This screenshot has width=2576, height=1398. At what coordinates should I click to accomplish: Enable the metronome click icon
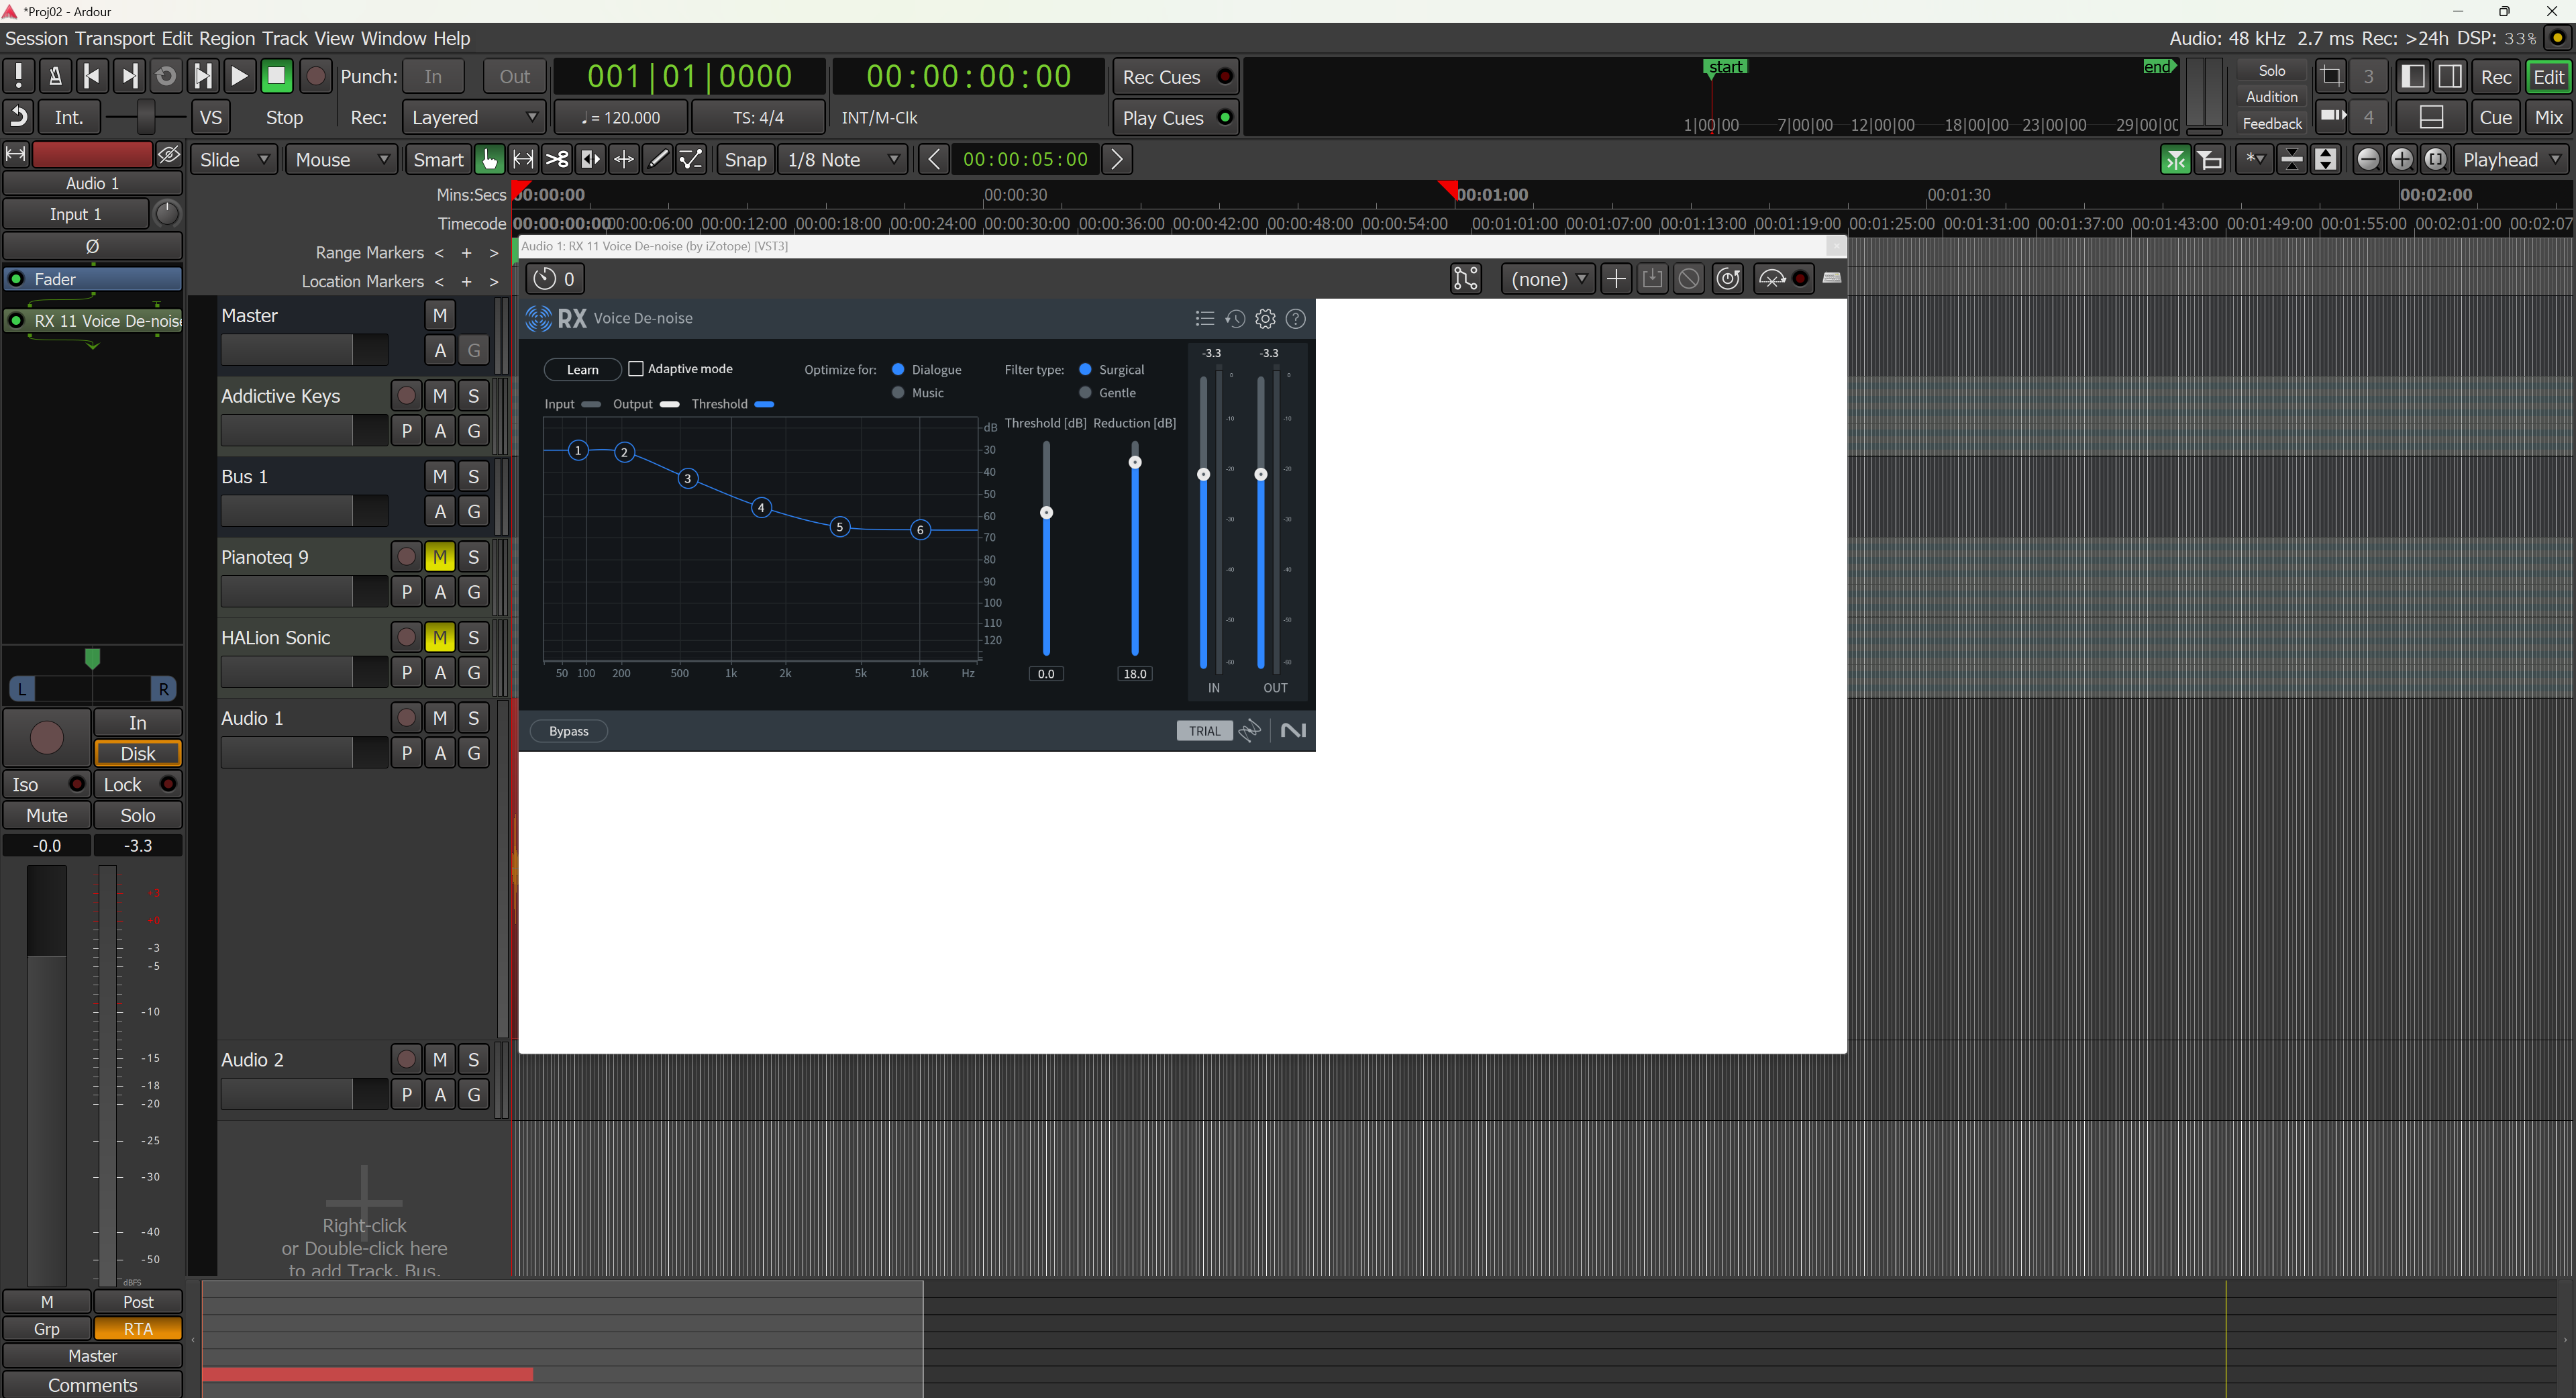click(55, 77)
